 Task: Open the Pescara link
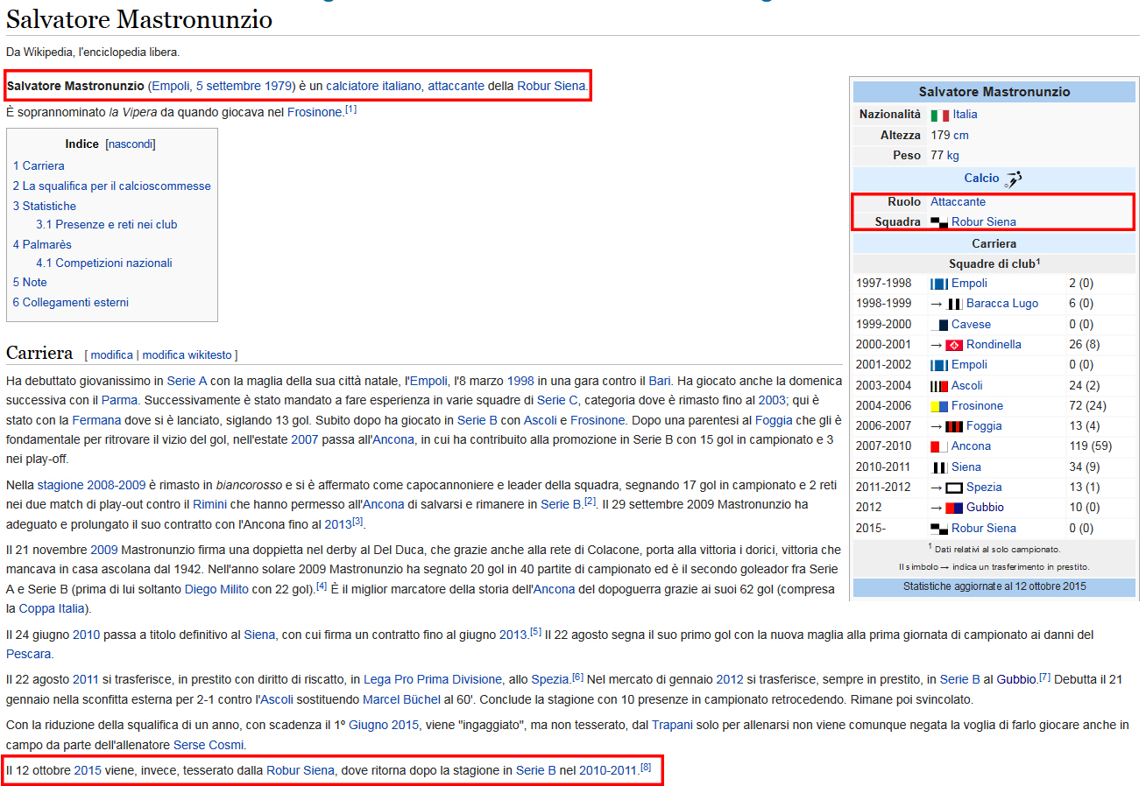tap(28, 653)
